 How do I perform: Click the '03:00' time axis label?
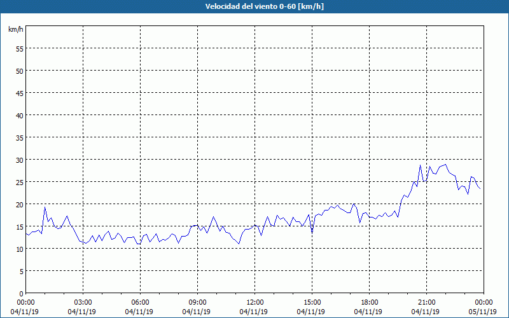83,302
